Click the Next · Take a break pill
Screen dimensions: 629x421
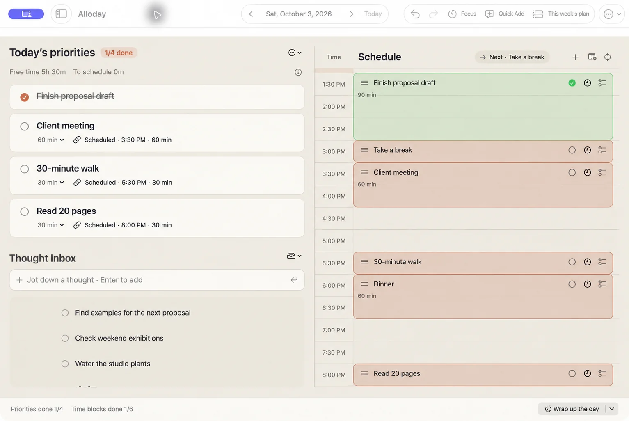[512, 57]
